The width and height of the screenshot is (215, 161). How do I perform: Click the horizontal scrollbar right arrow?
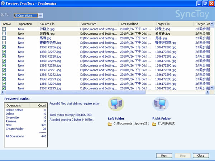tap(207, 92)
